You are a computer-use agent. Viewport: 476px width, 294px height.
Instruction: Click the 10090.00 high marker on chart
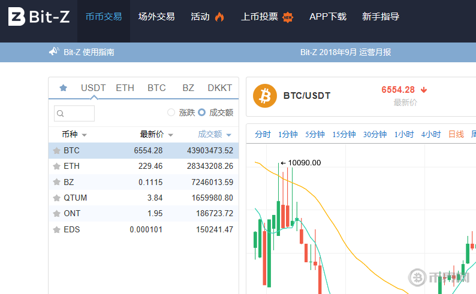tap(304, 163)
